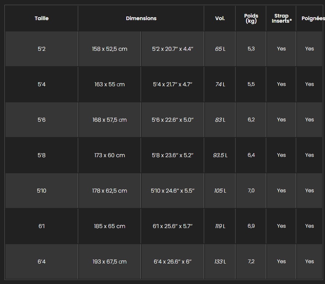Click the Dimensions column header
The height and width of the screenshot is (284, 325).
[141, 18]
